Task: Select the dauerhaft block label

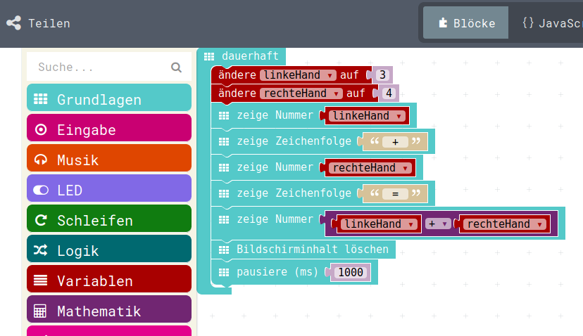Action: pyautogui.click(x=250, y=56)
